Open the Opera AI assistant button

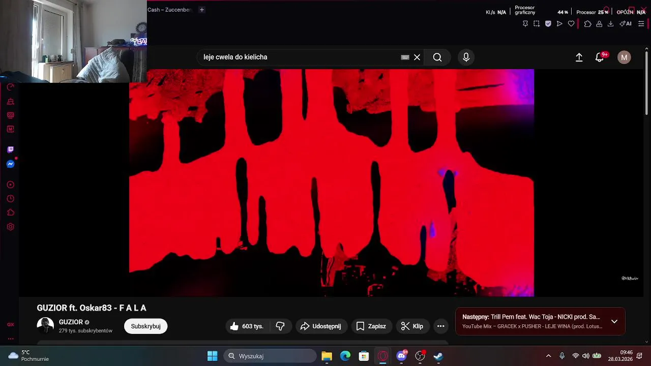click(626, 24)
